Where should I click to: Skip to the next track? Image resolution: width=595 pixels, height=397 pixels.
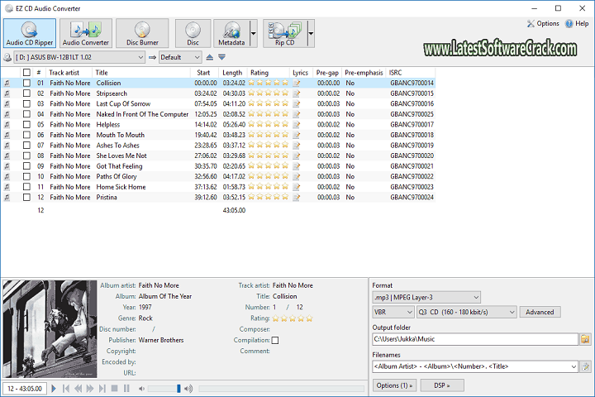pos(102,388)
